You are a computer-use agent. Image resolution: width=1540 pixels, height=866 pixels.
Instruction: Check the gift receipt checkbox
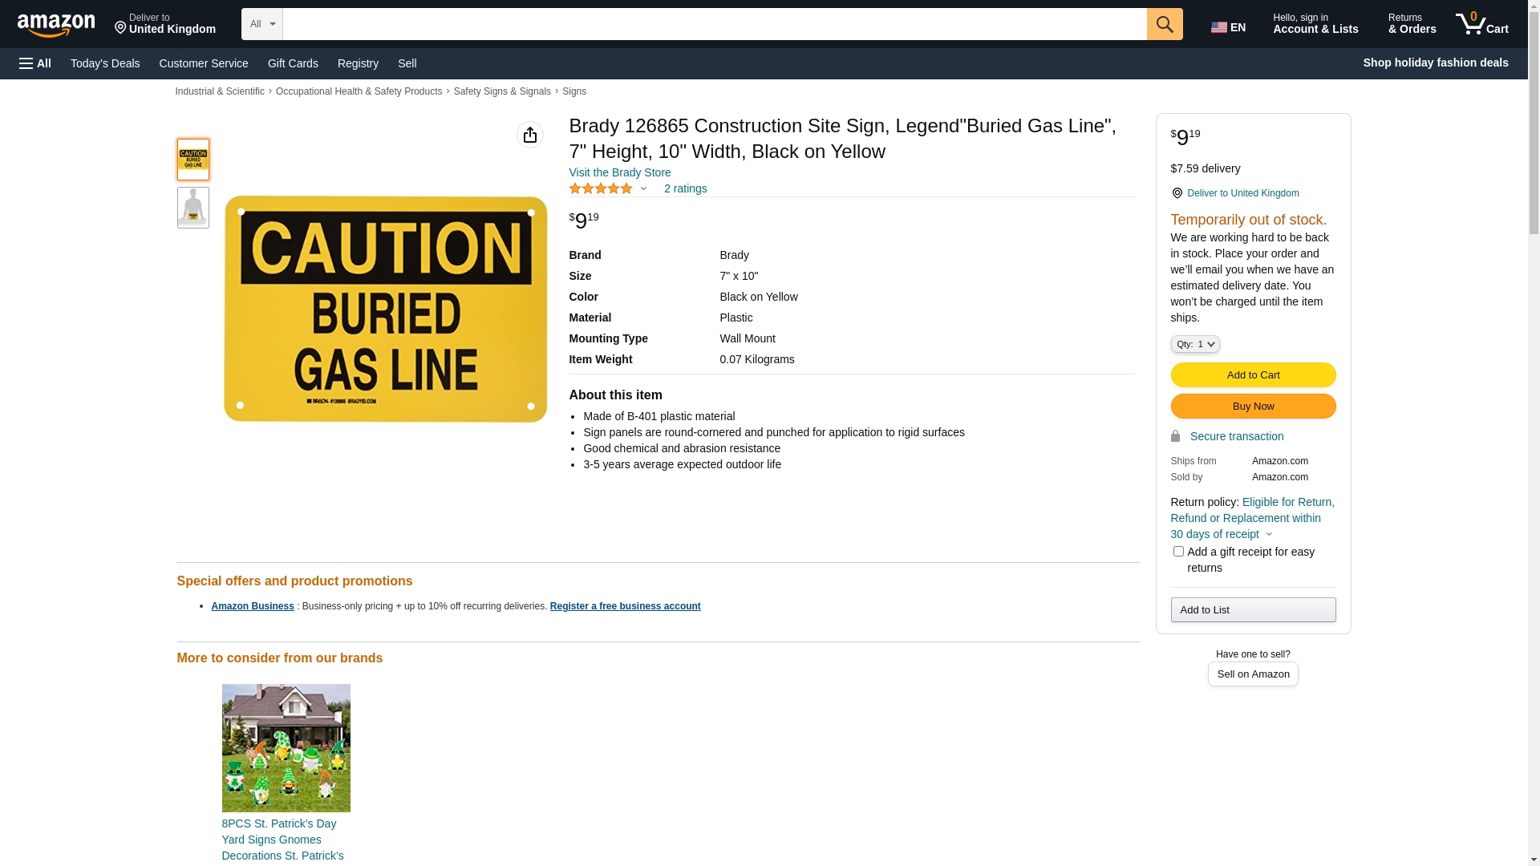pos(1178,552)
